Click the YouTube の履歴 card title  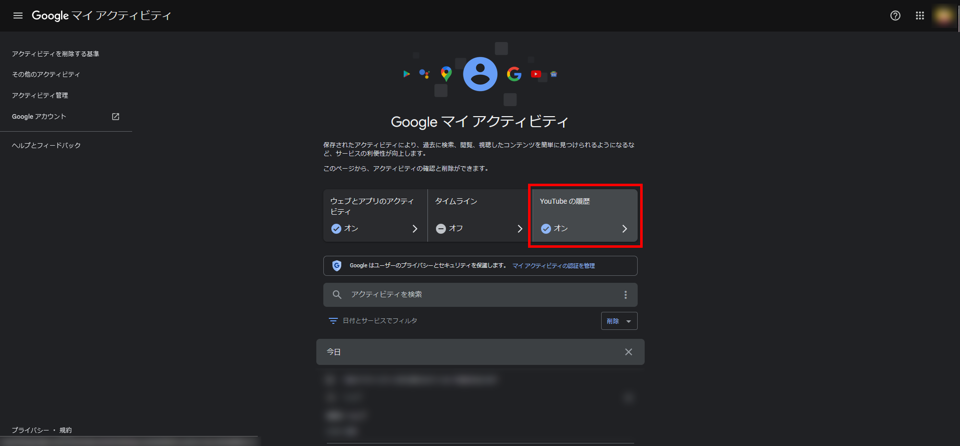click(565, 201)
